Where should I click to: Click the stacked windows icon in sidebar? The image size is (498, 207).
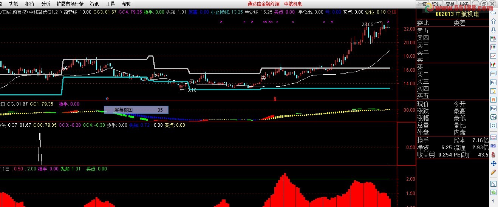click(x=493, y=74)
